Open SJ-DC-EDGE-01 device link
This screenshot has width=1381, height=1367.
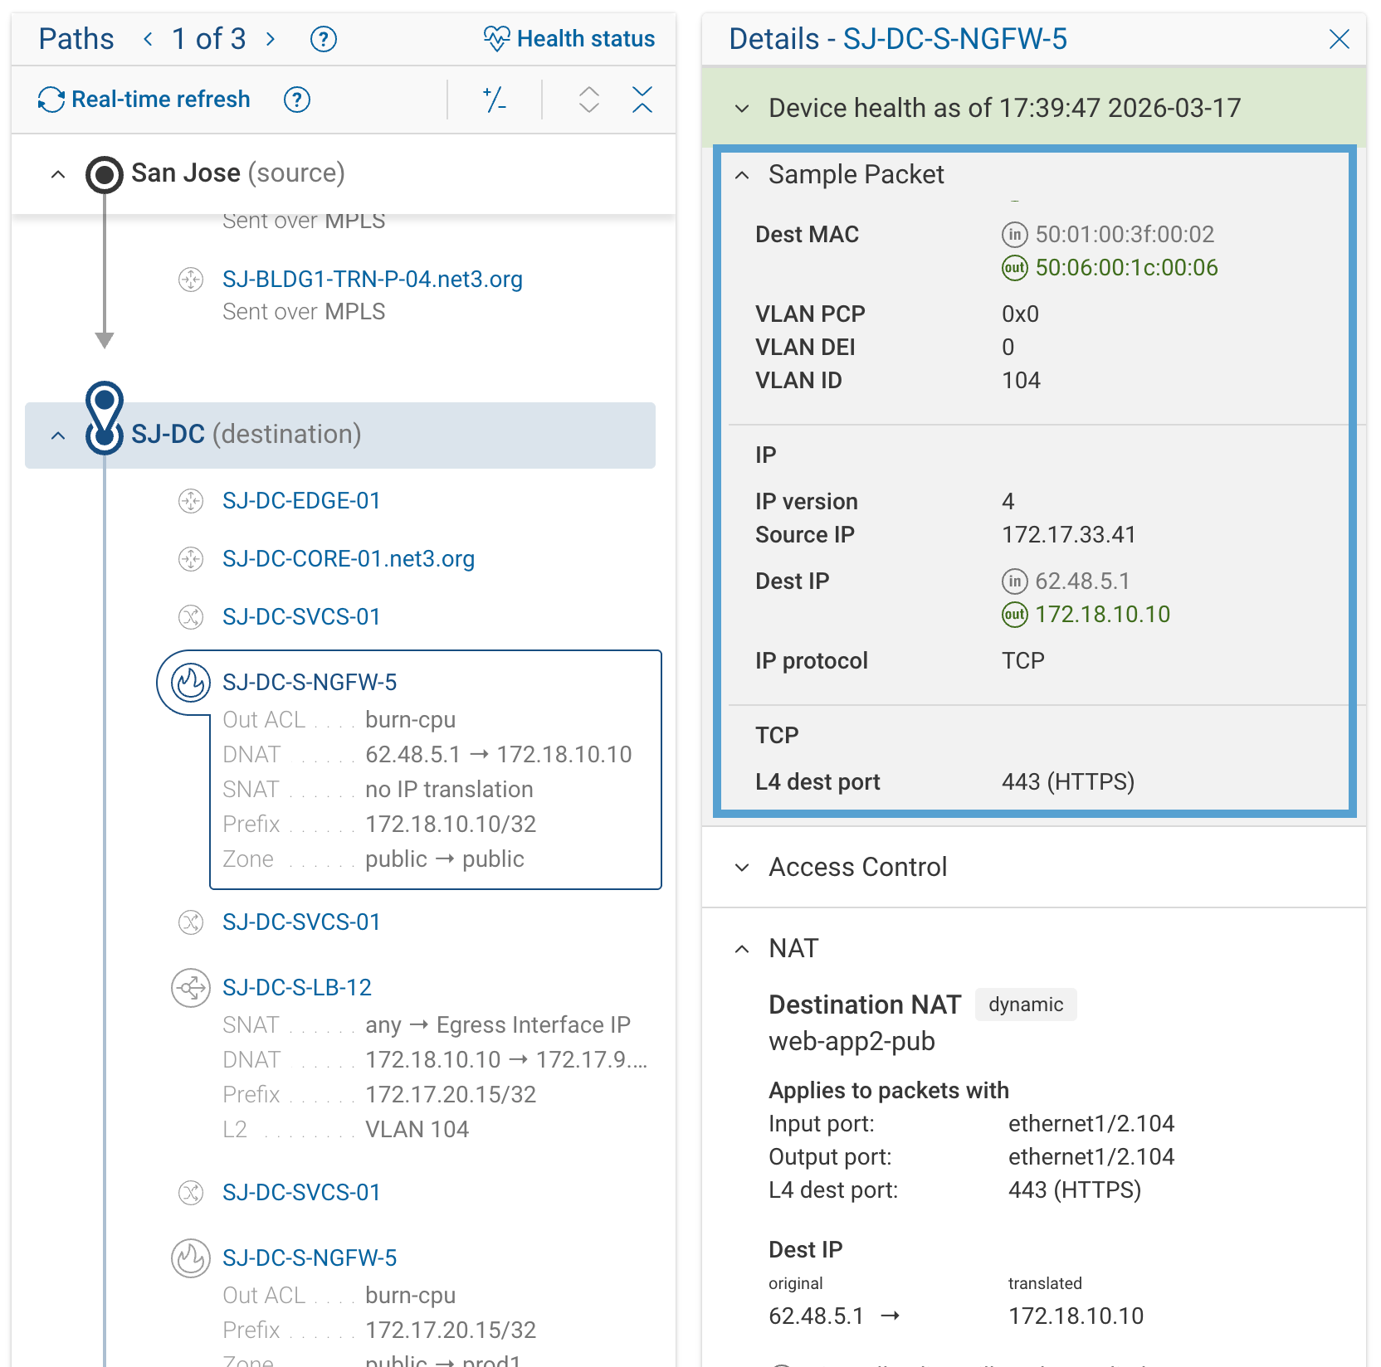[301, 501]
